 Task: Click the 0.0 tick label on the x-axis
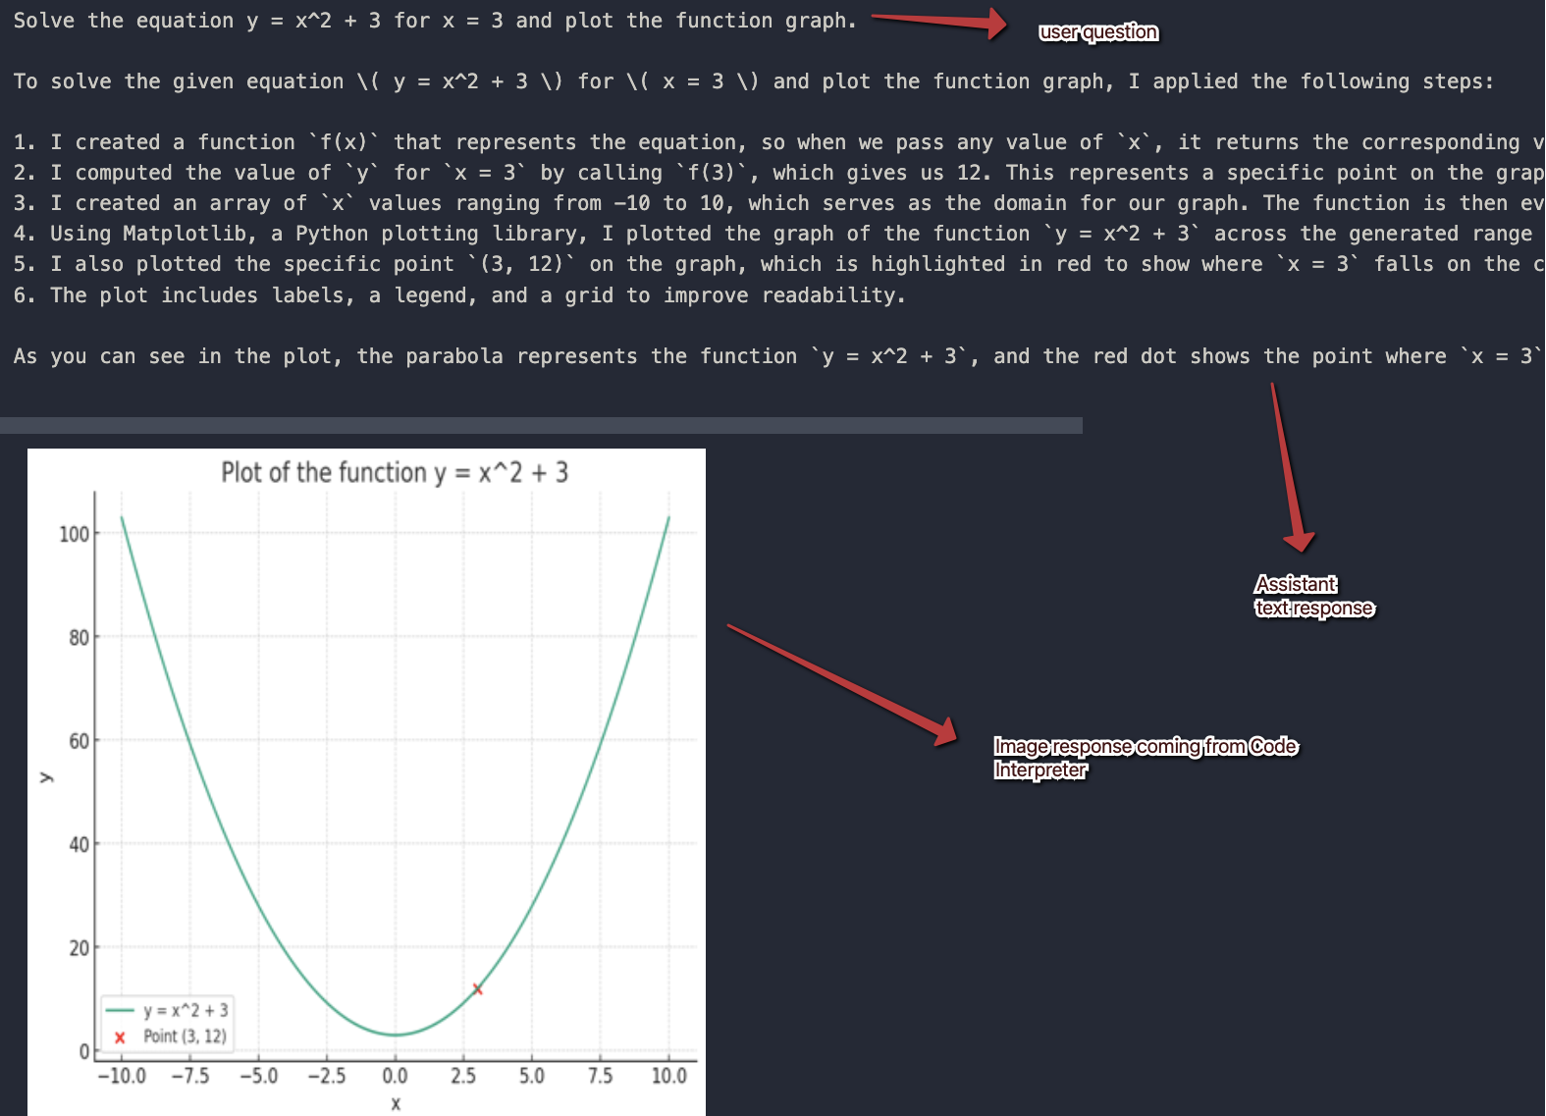395,1076
